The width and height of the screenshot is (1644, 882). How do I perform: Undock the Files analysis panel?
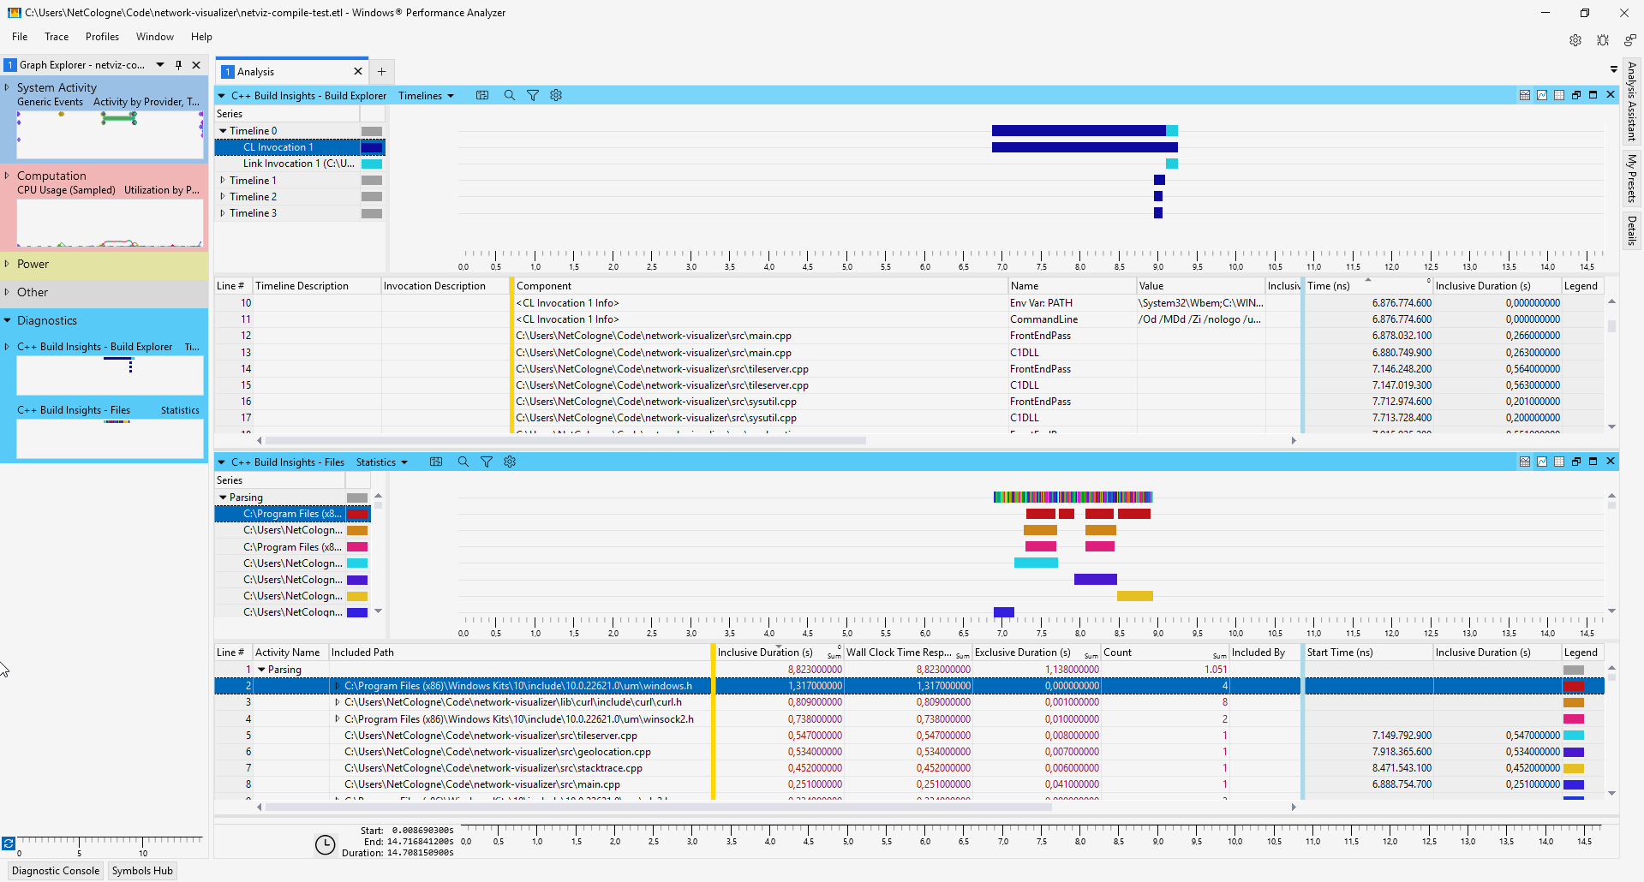coord(1576,462)
